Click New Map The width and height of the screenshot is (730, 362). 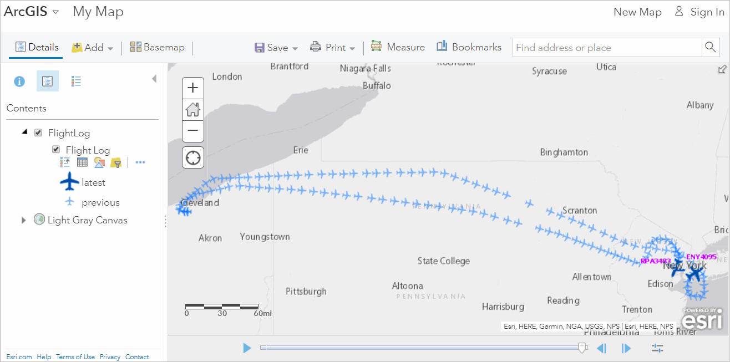[x=637, y=12]
